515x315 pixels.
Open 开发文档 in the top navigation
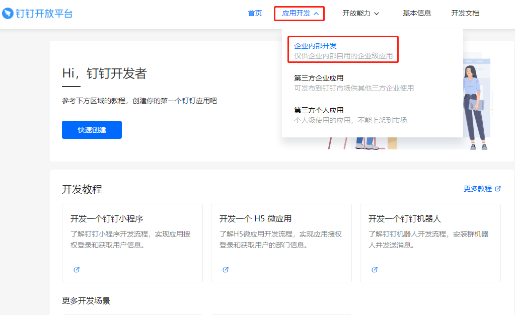pos(465,14)
